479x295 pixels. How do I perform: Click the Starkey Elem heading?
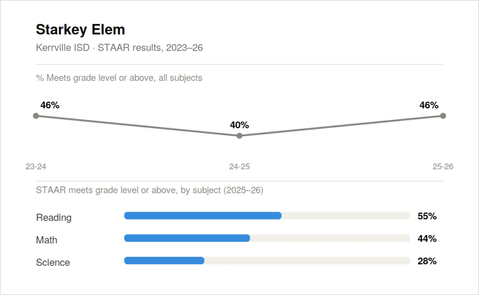[x=80, y=30]
